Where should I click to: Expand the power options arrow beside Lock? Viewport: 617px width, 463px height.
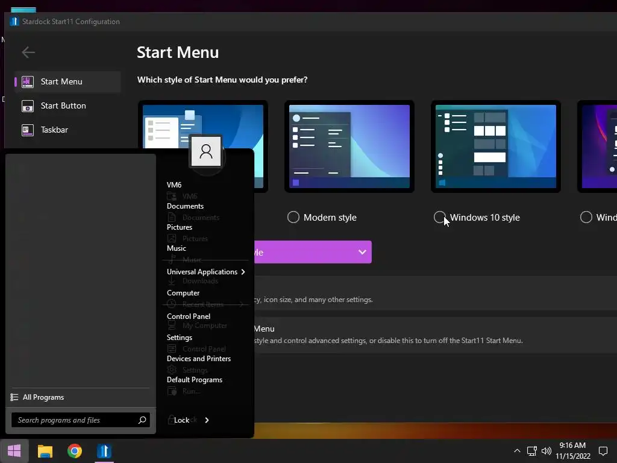[207, 420]
